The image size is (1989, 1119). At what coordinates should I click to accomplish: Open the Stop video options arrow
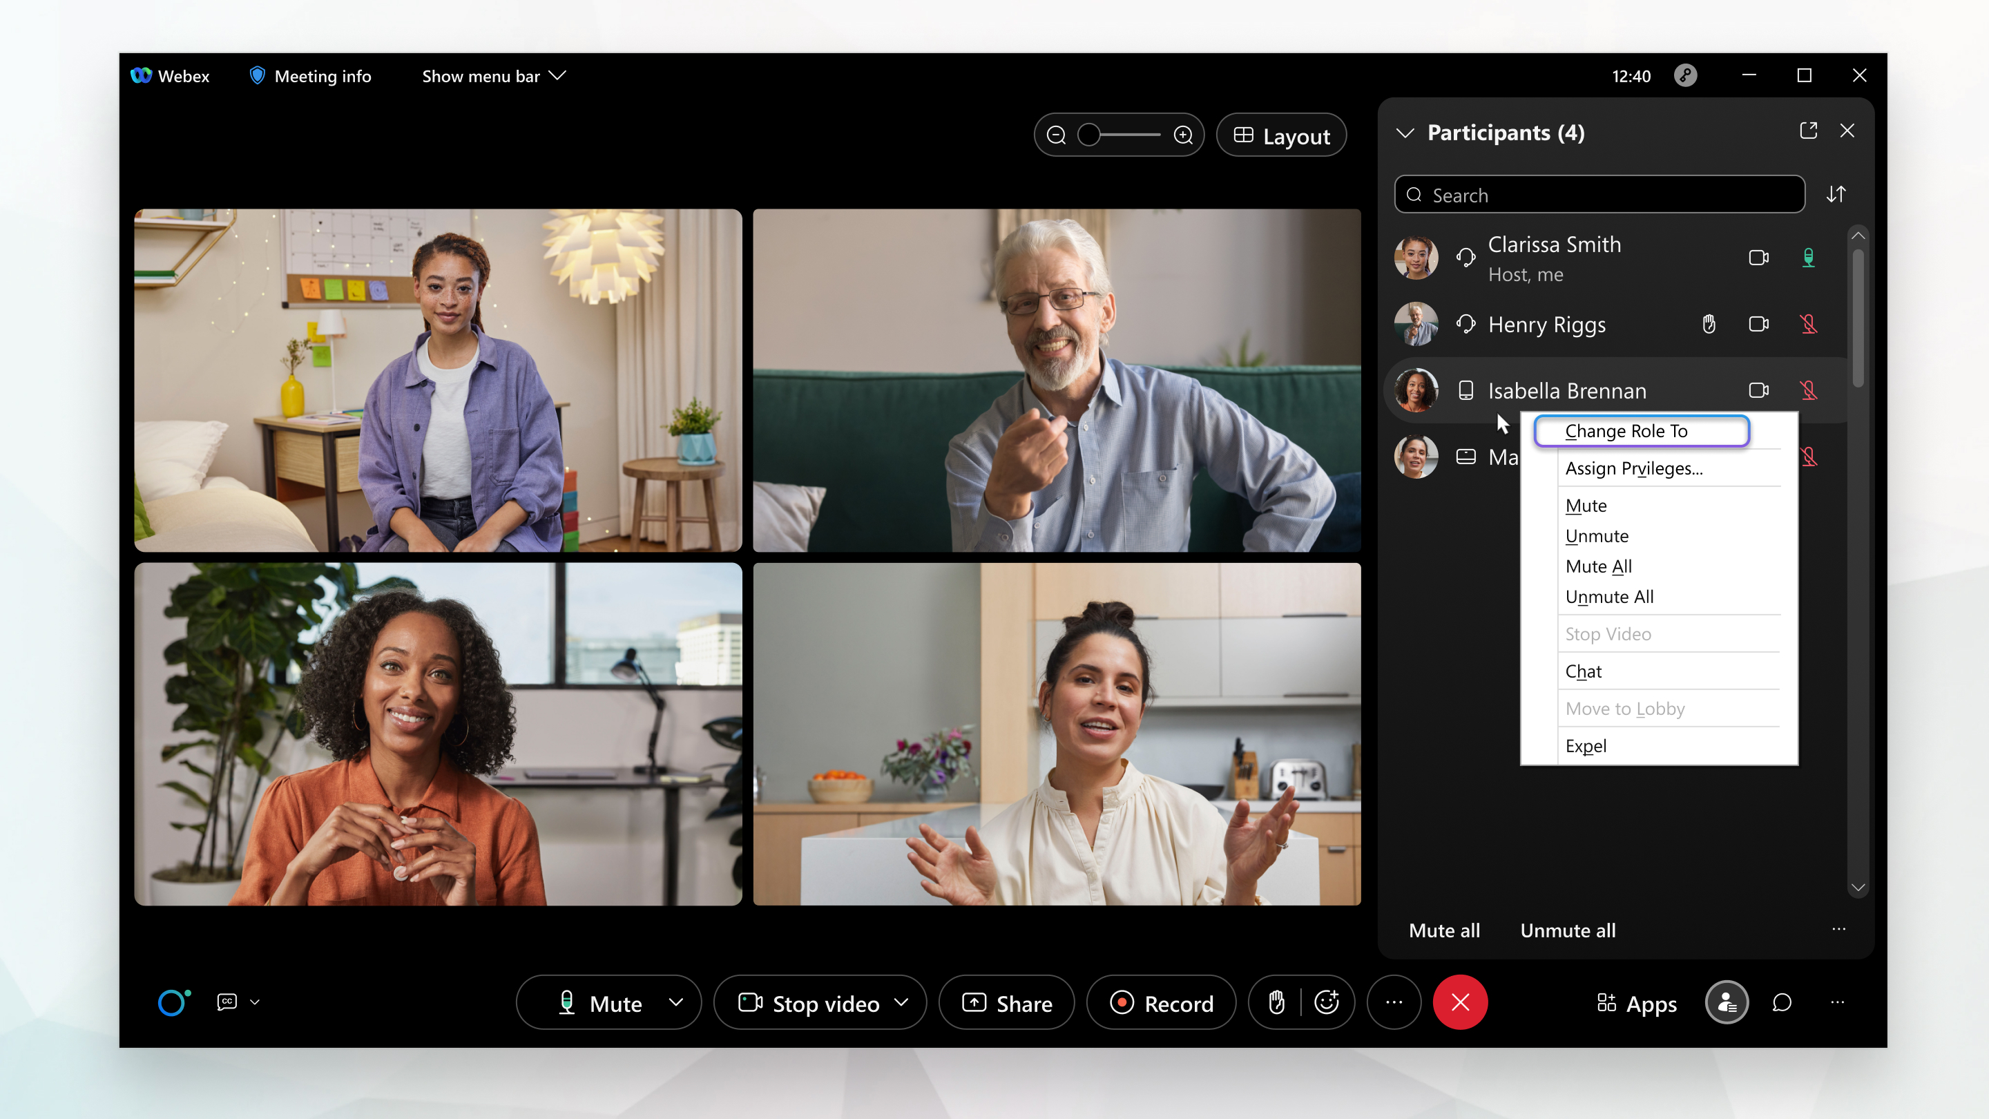point(901,1002)
